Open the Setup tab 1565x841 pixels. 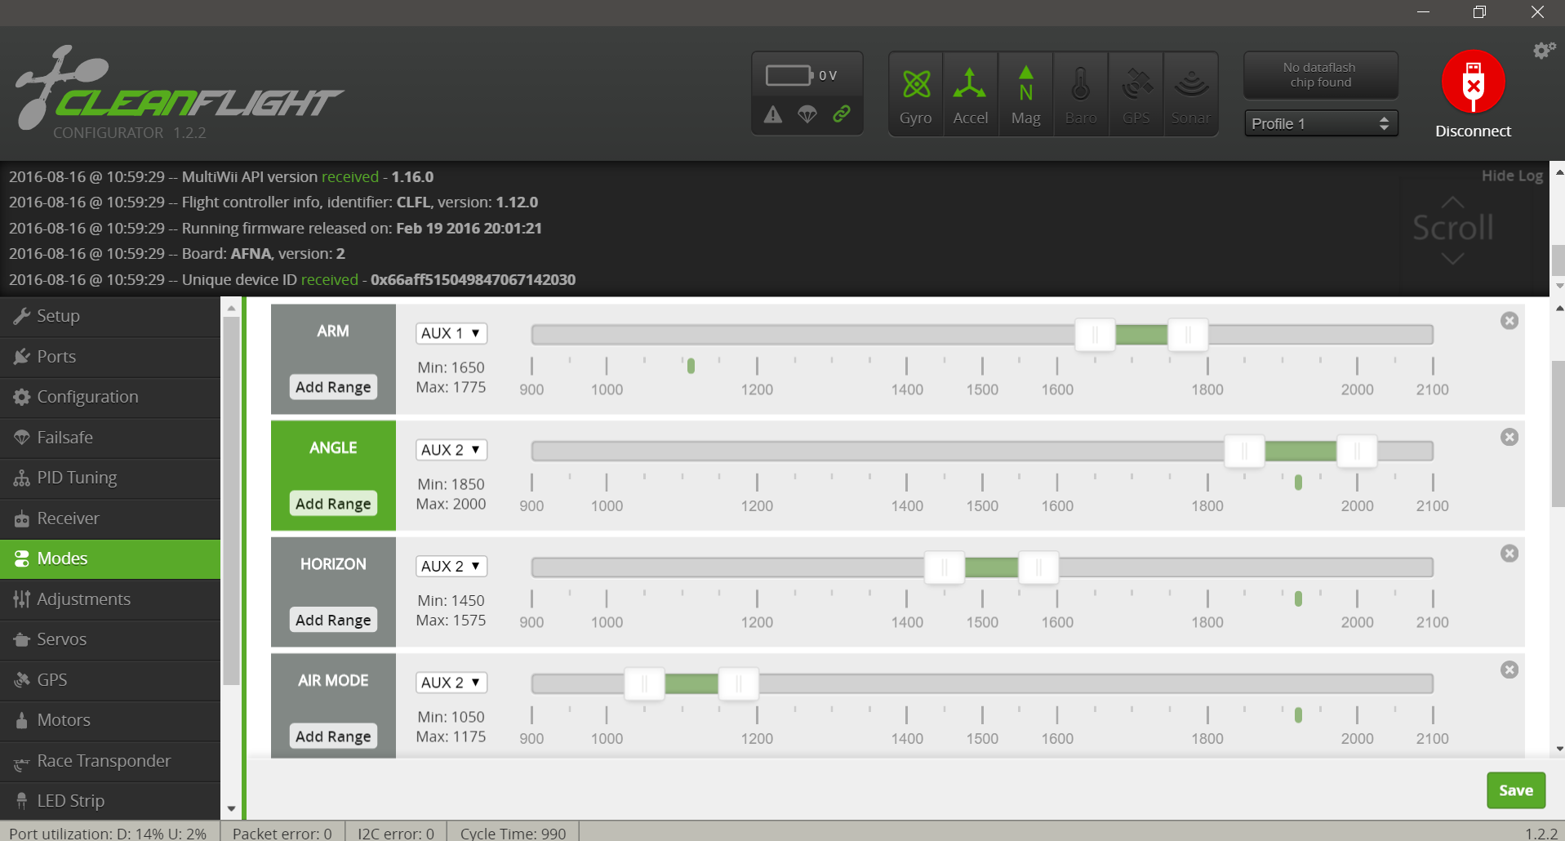[x=110, y=316]
